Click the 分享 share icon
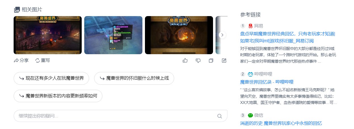 16,60
